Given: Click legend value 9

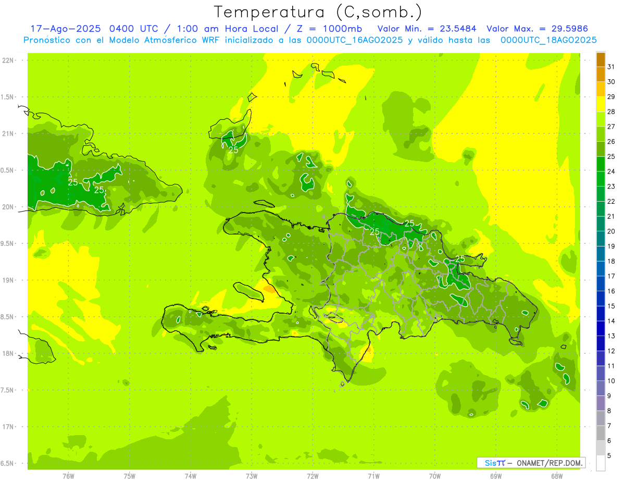Looking at the screenshot, I should (609, 396).
